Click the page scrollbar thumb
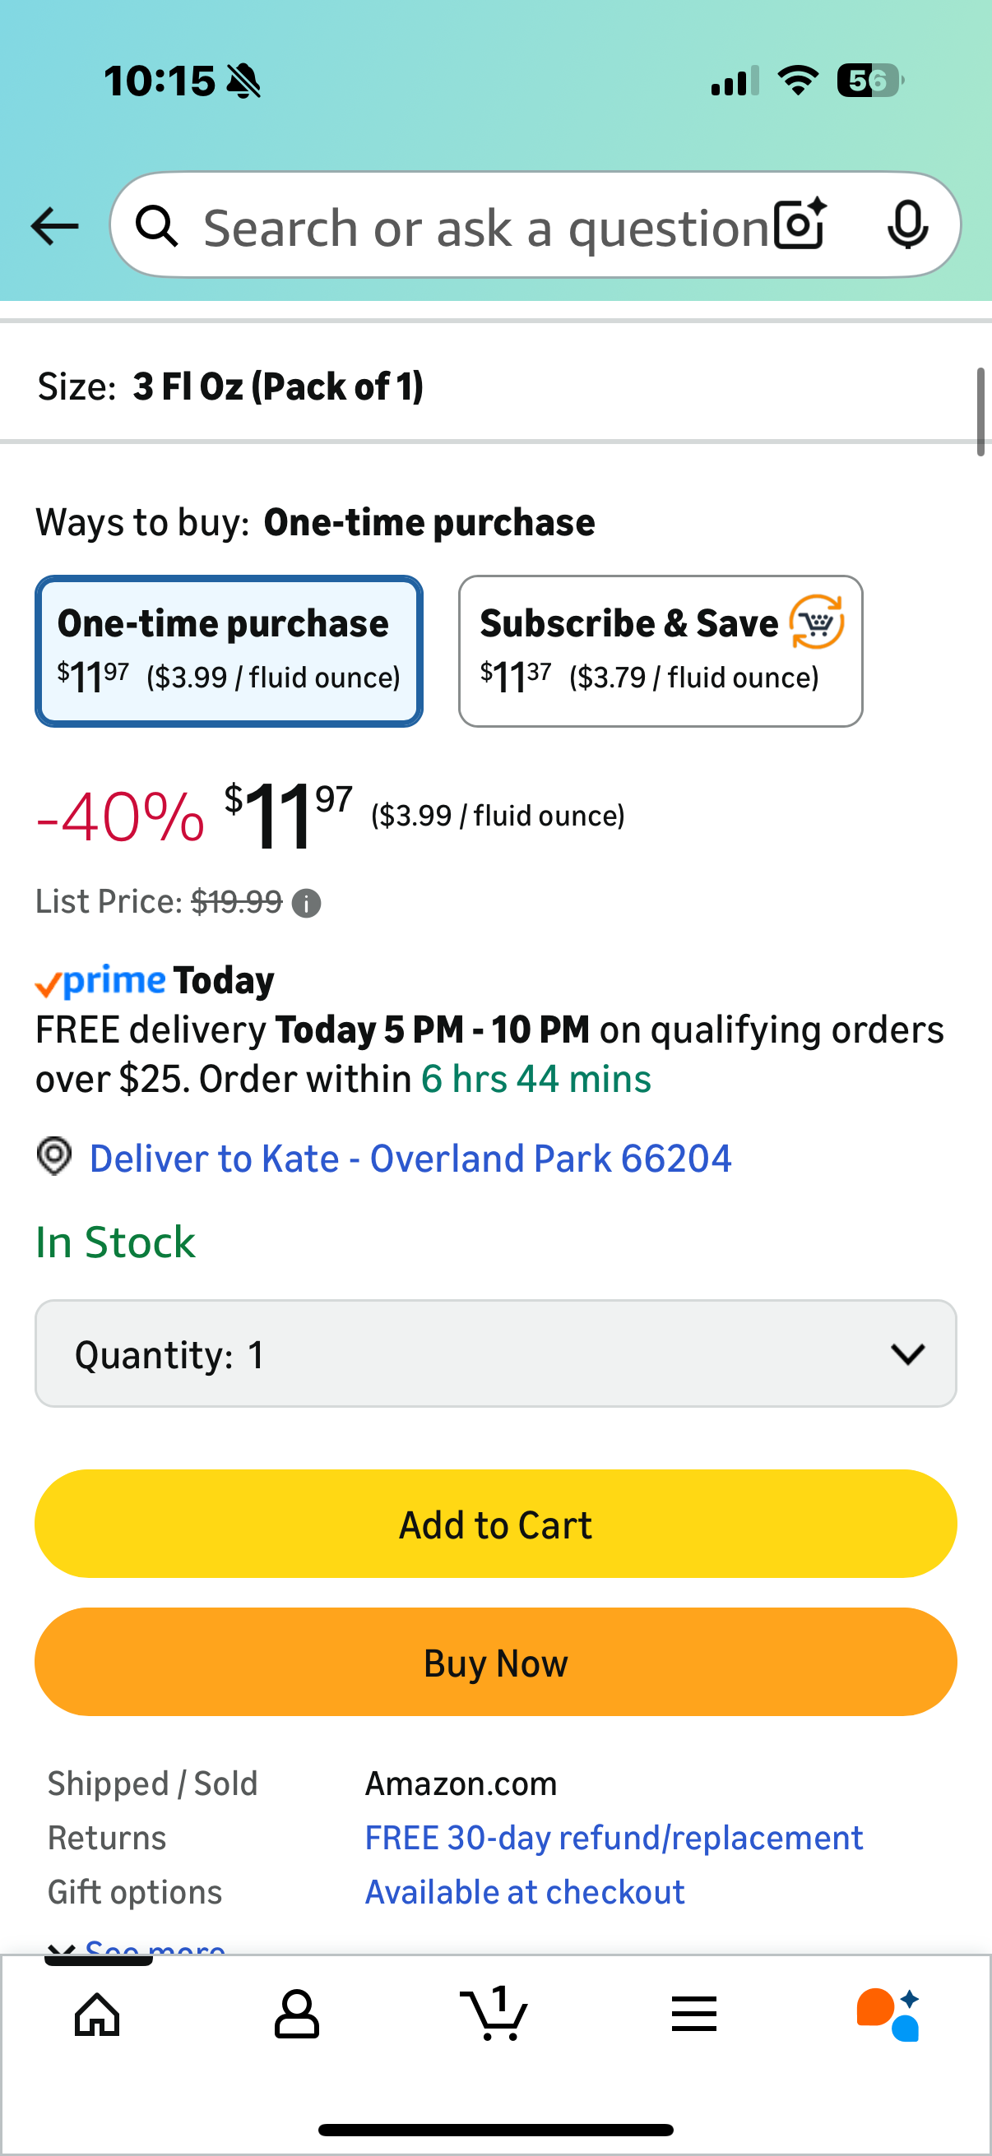This screenshot has height=2156, width=992. 980,412
